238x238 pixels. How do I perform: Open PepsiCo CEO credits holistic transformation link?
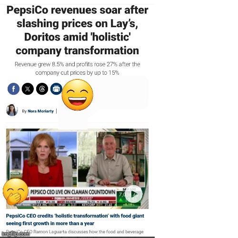[x=75, y=219]
